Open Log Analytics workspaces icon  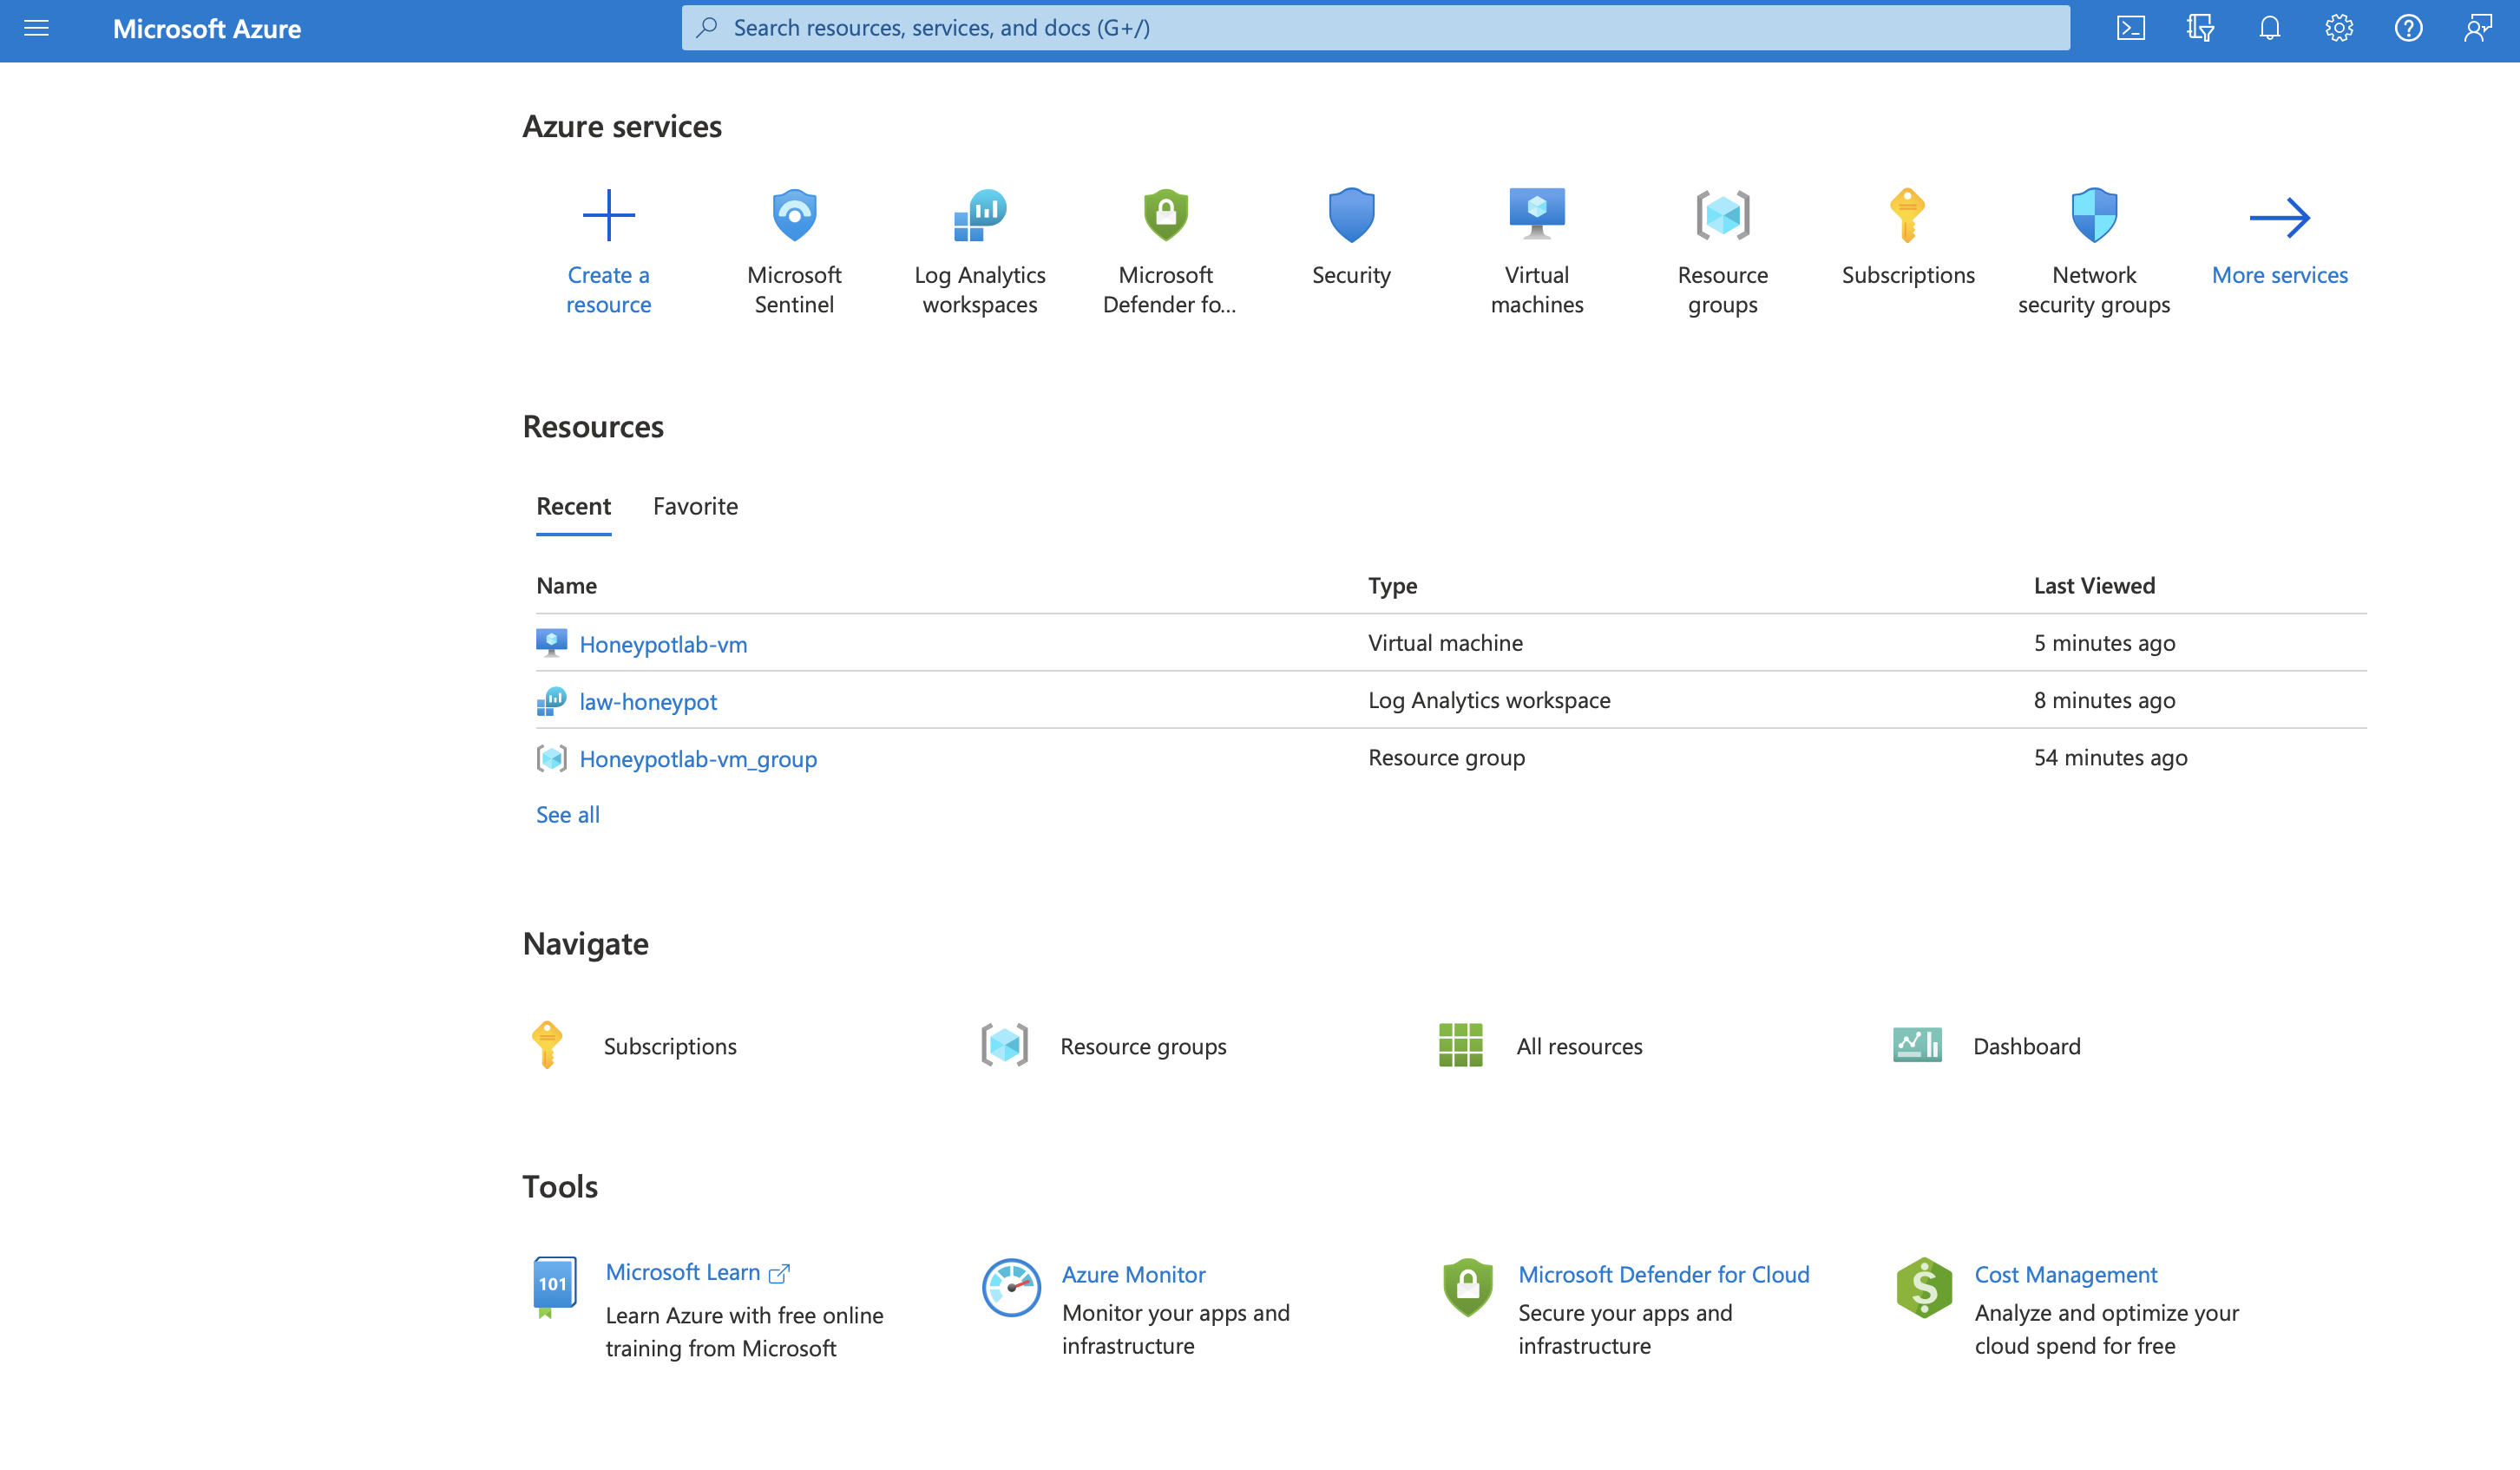pyautogui.click(x=980, y=215)
